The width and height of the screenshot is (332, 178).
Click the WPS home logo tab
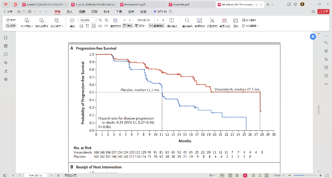[x=6, y=5]
